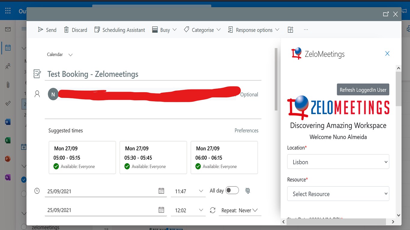
Task: Toggle the All day switch
Action: (232, 190)
